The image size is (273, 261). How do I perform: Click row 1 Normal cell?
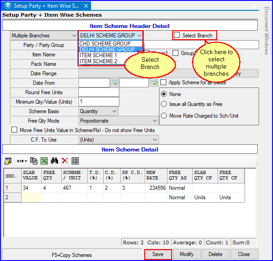click(x=180, y=188)
